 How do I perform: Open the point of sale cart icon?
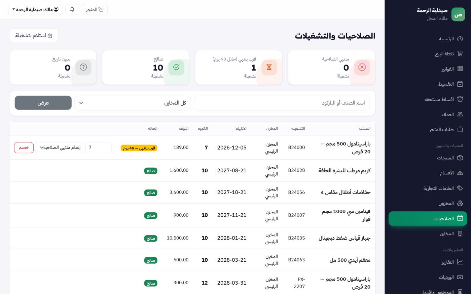460,54
